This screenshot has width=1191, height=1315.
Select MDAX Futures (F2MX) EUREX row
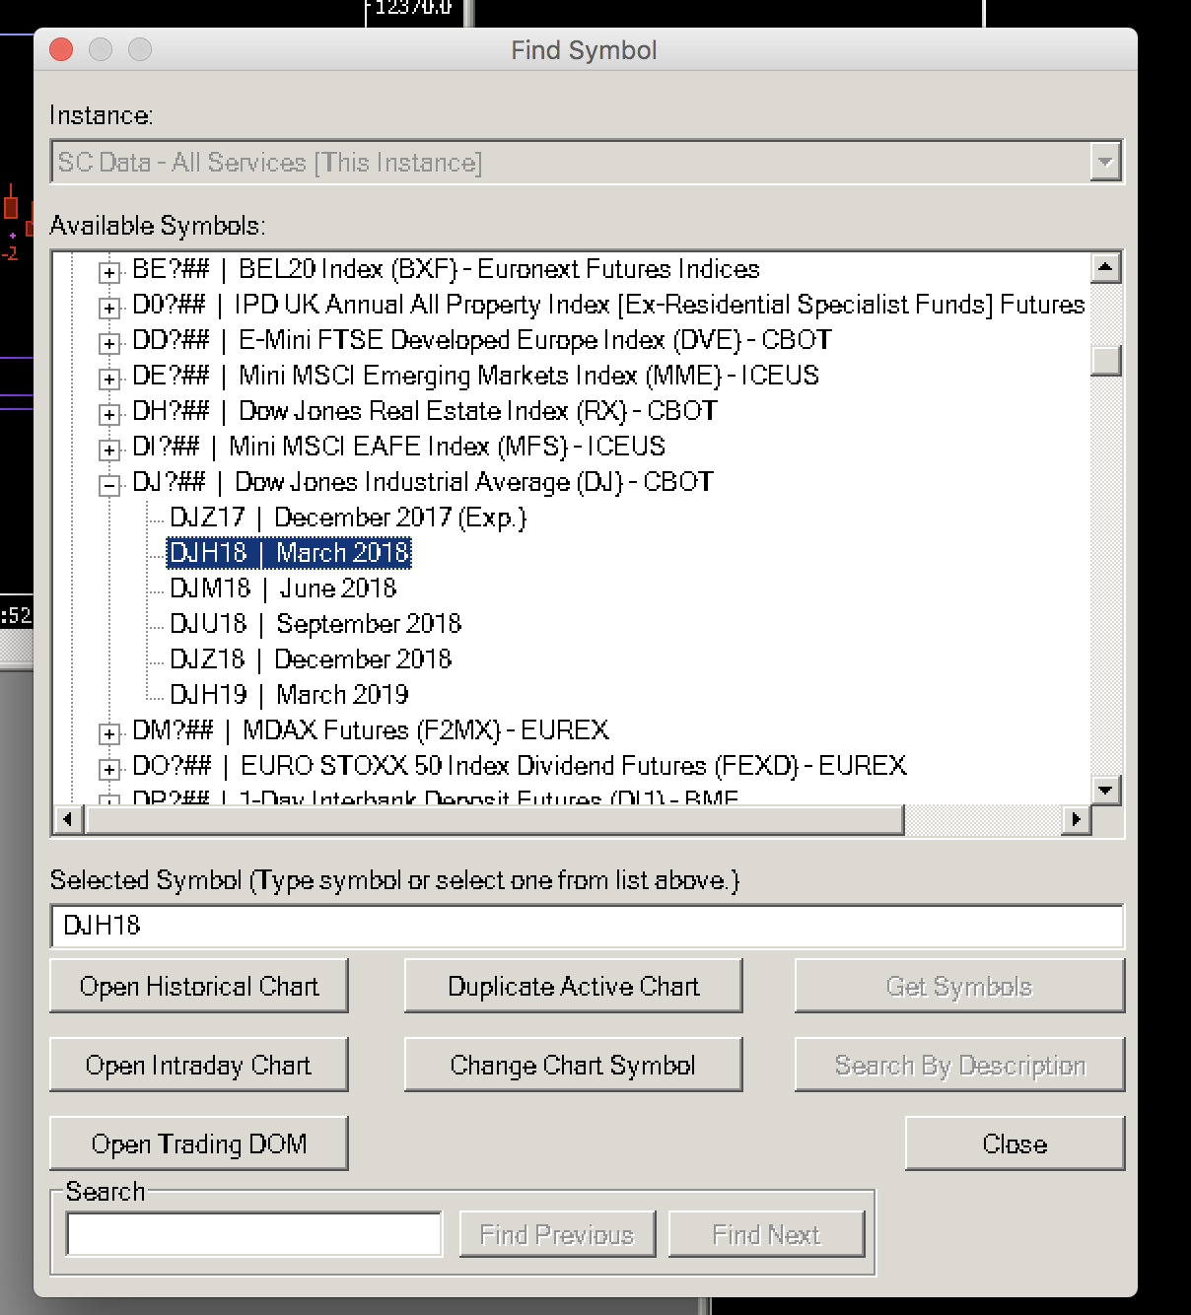point(371,730)
